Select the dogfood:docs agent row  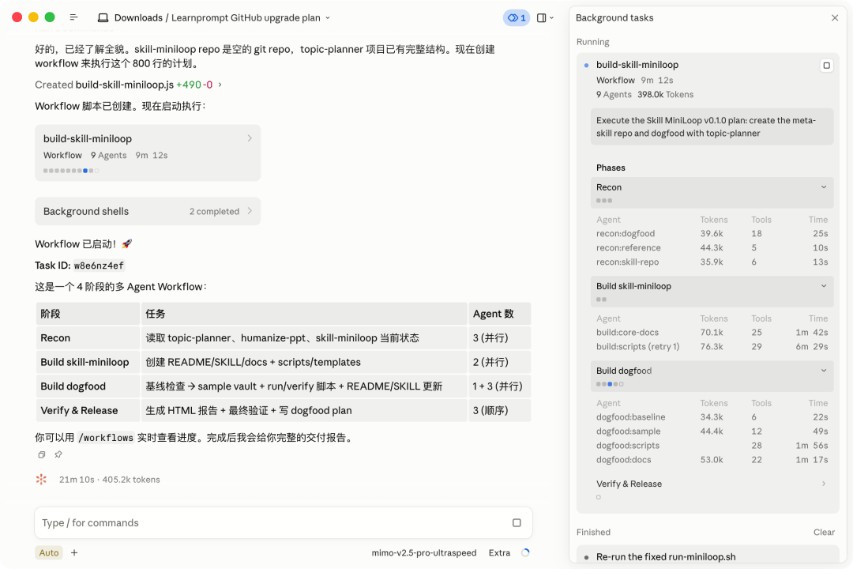tap(712, 460)
